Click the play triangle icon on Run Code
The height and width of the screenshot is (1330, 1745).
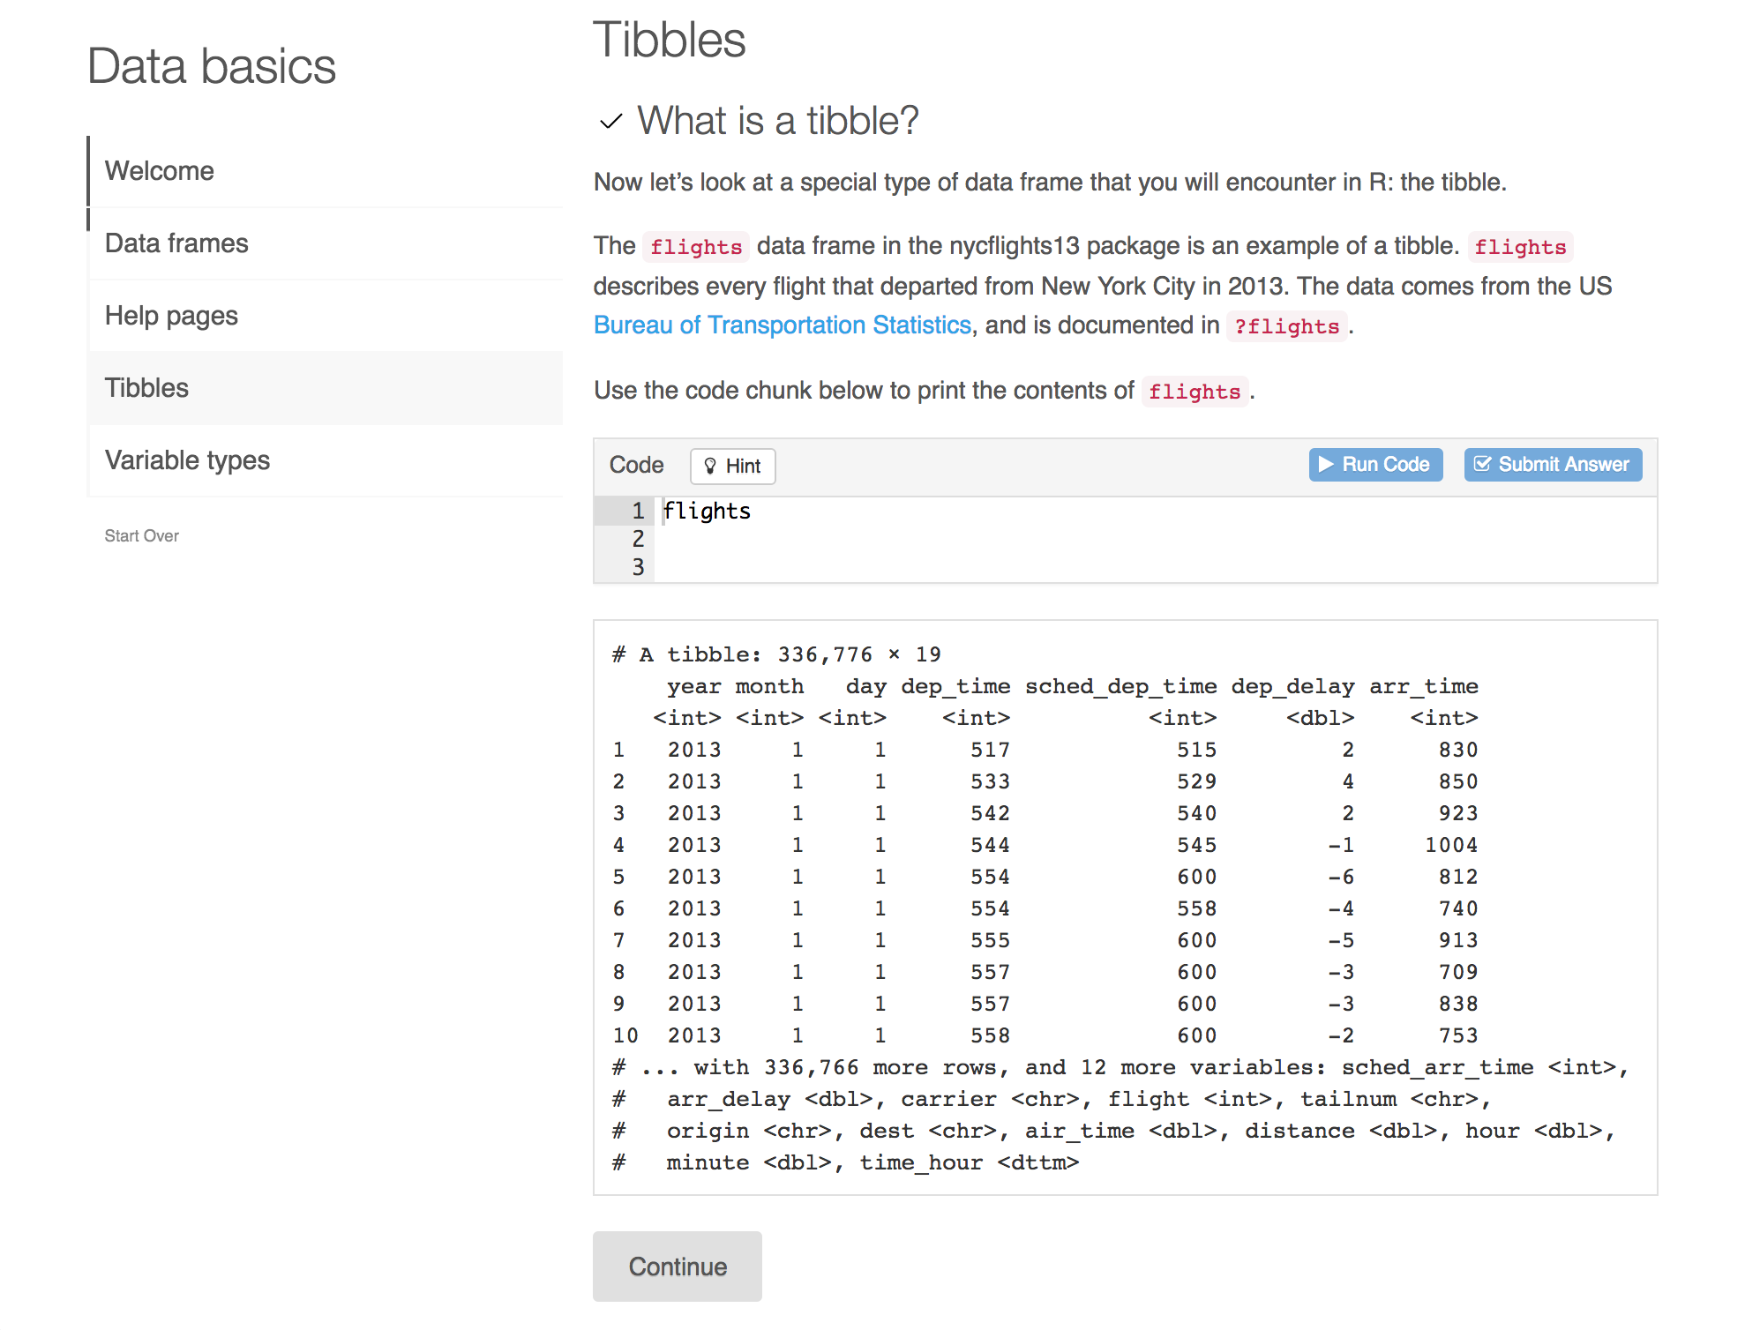[1325, 464]
